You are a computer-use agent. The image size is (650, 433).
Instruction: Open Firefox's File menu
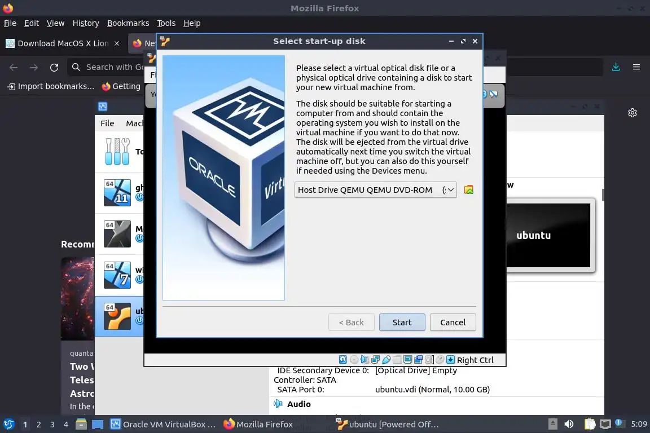[10, 23]
